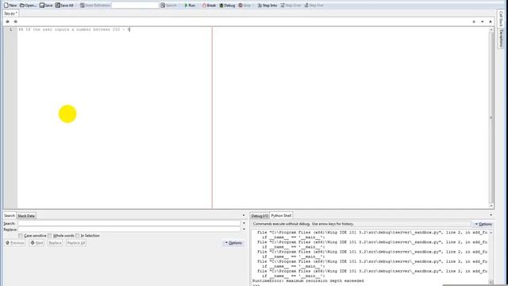Click the editor vertical scrollbar
508x286 pixels.
[x=491, y=118]
